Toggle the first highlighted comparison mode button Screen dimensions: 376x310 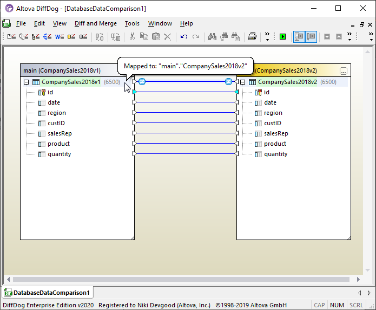tap(299, 37)
